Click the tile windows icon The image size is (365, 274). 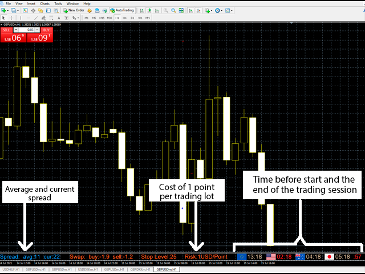(x=181, y=10)
